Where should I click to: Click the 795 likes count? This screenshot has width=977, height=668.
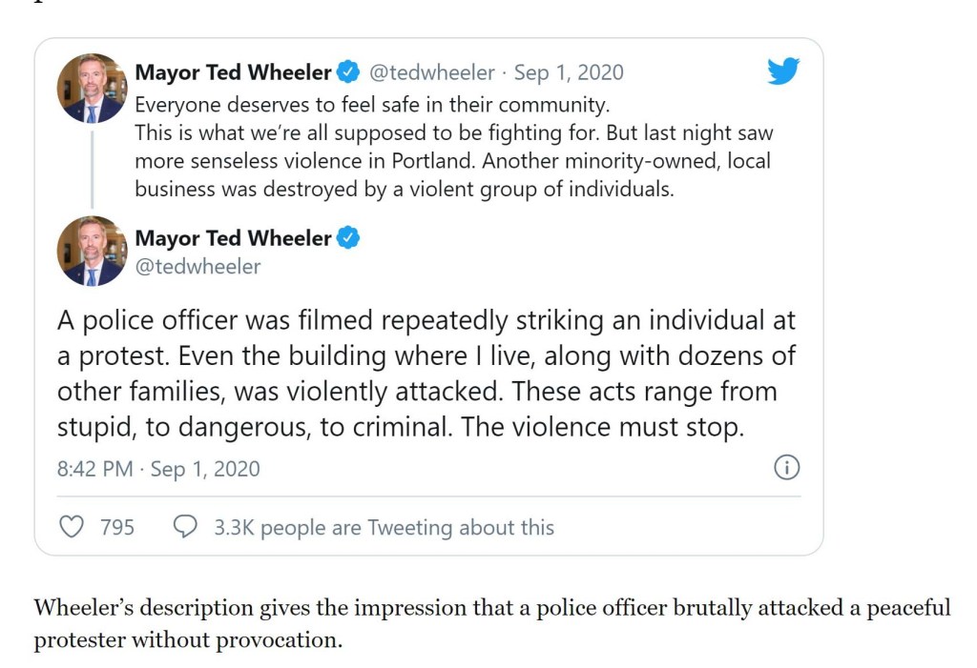(117, 527)
